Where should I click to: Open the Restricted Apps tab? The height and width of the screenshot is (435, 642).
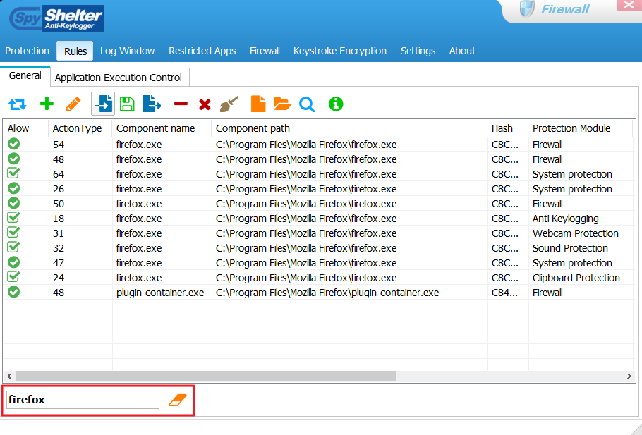pyautogui.click(x=202, y=51)
